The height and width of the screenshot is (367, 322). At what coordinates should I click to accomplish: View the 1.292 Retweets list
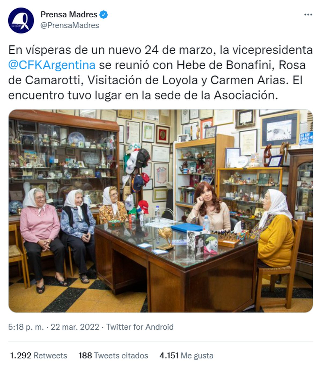39,355
